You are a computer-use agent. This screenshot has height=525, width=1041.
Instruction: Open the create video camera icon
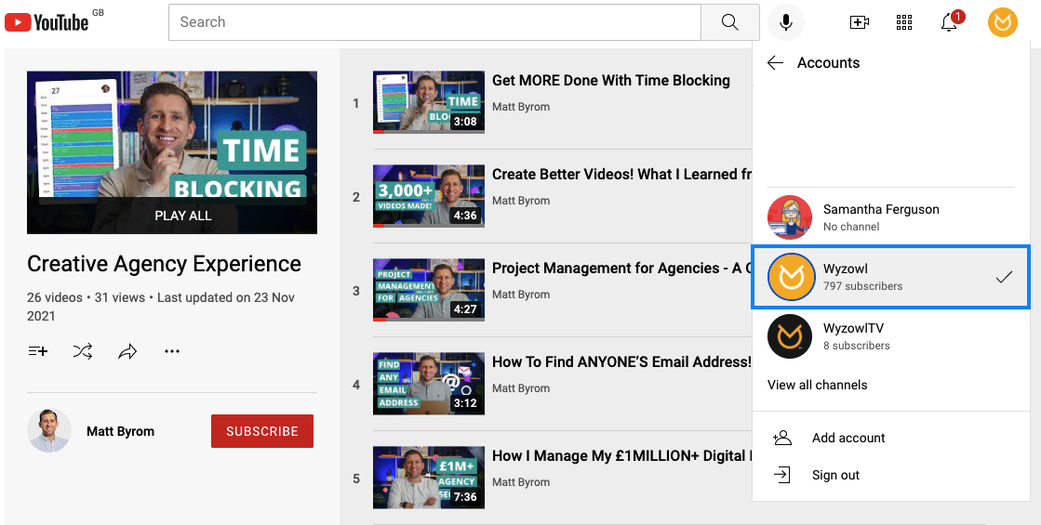pos(859,22)
